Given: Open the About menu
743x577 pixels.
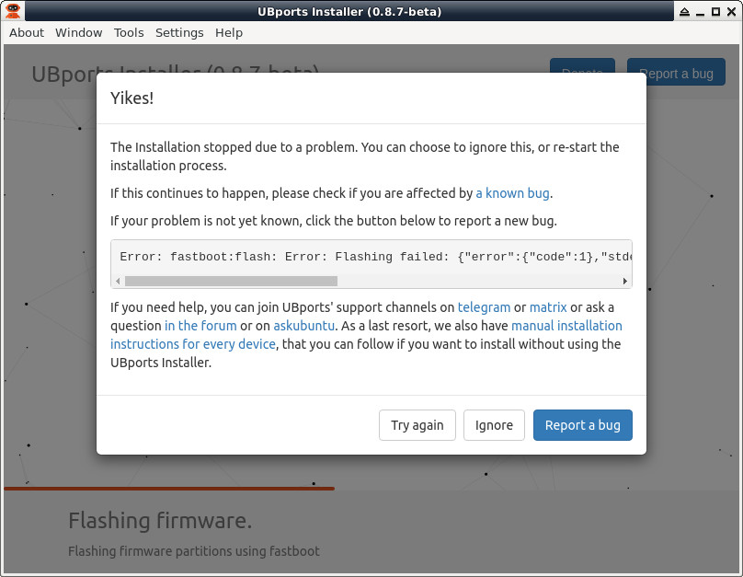Looking at the screenshot, I should (x=27, y=33).
